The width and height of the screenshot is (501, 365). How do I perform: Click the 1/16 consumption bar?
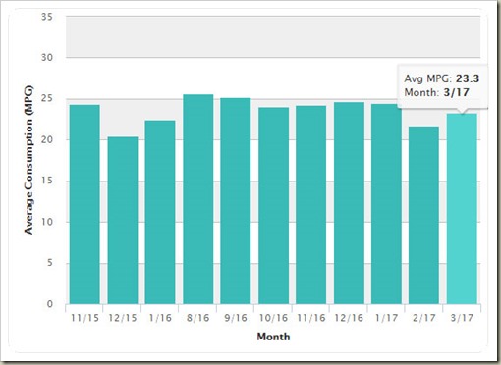[x=160, y=212]
